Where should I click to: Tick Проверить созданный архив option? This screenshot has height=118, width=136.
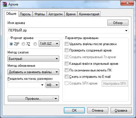tap(66, 50)
